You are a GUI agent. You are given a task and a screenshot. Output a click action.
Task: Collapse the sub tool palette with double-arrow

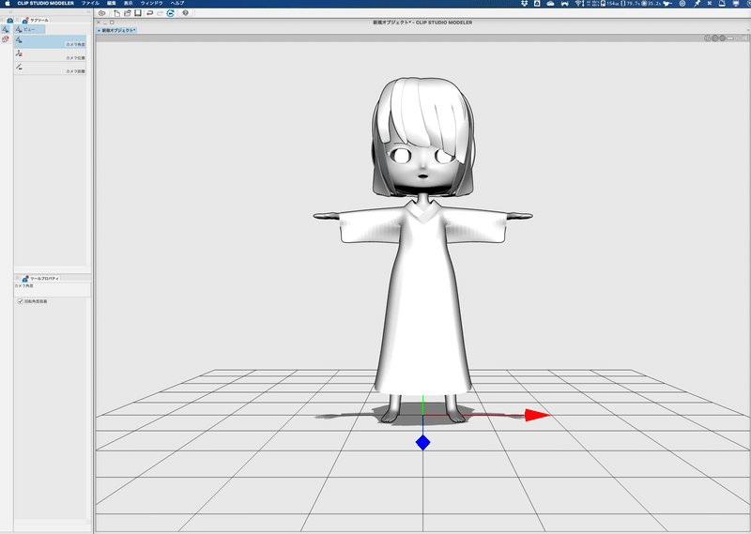[88, 11]
